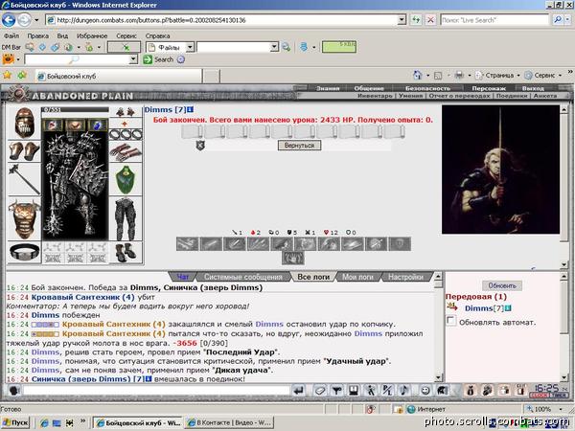Open the toolbar search field dropdown arrow
This screenshot has width=575, height=431.
(133, 59)
